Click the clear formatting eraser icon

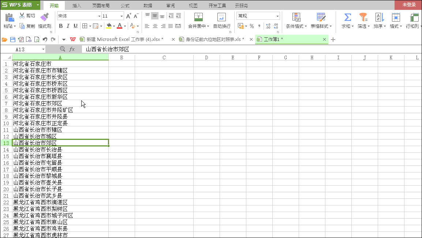click(132, 26)
